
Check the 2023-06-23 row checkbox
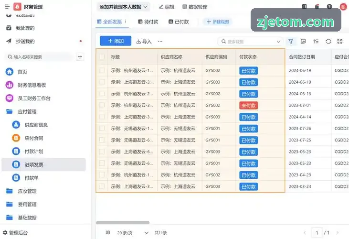(102, 152)
